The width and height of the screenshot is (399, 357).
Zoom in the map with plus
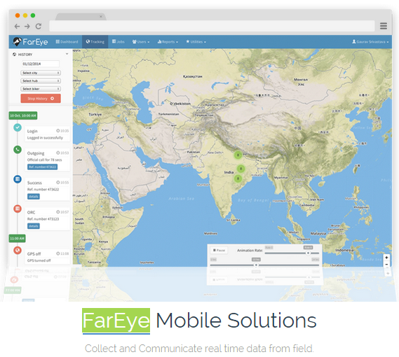pos(386,258)
